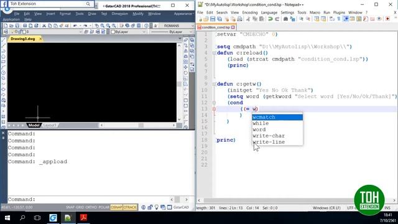Click the Zoom In icon in Notepad++ toolbar
This screenshot has width=398, height=224.
301,19
